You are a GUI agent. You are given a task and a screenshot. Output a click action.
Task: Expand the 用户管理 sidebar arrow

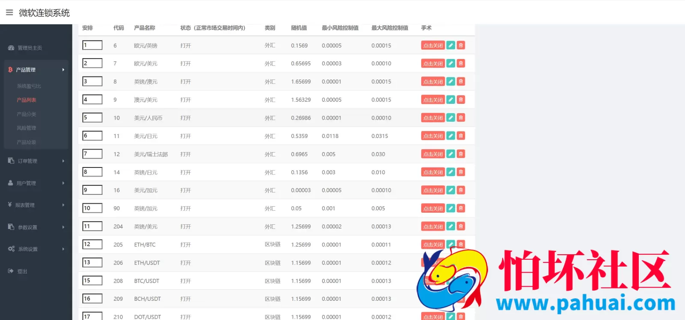pos(63,183)
